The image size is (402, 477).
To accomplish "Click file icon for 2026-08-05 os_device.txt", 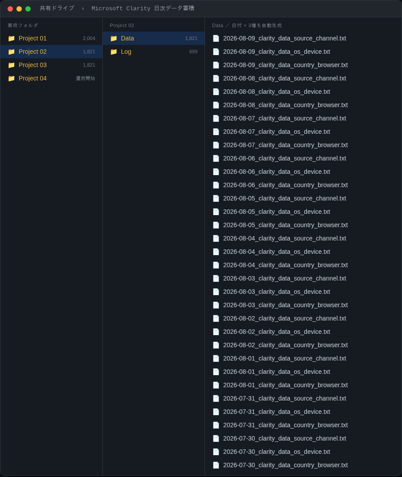I will coord(216,212).
